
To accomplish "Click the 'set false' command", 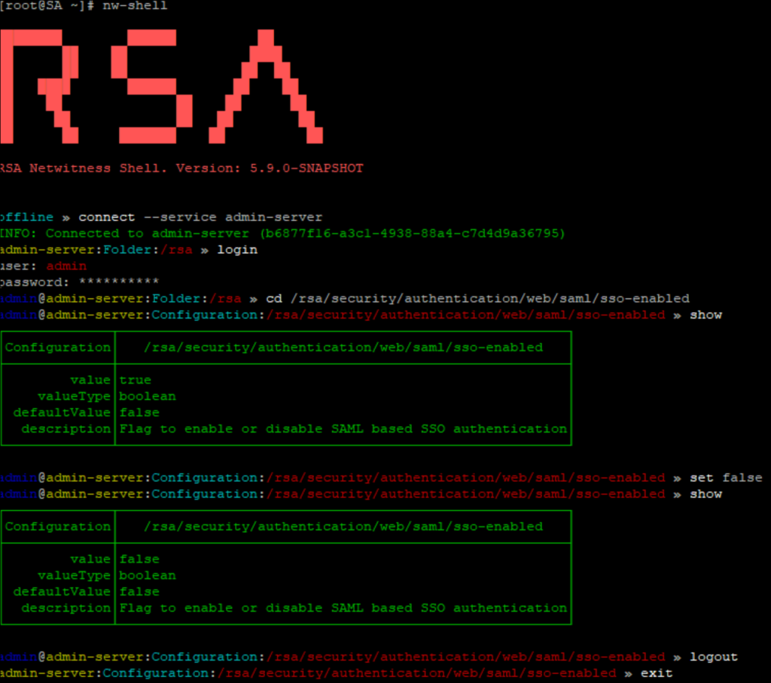I will [x=725, y=477].
